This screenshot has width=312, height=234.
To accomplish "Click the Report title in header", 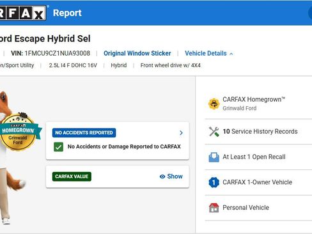I will (x=67, y=13).
